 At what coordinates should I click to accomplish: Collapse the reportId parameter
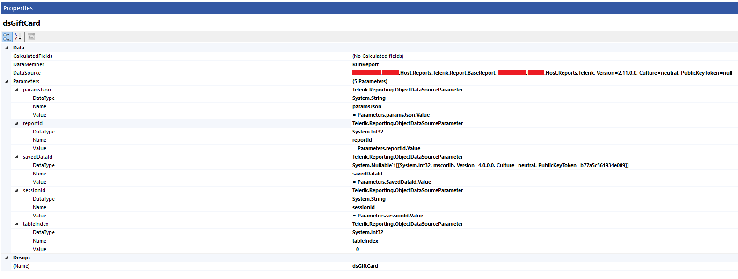click(x=16, y=123)
